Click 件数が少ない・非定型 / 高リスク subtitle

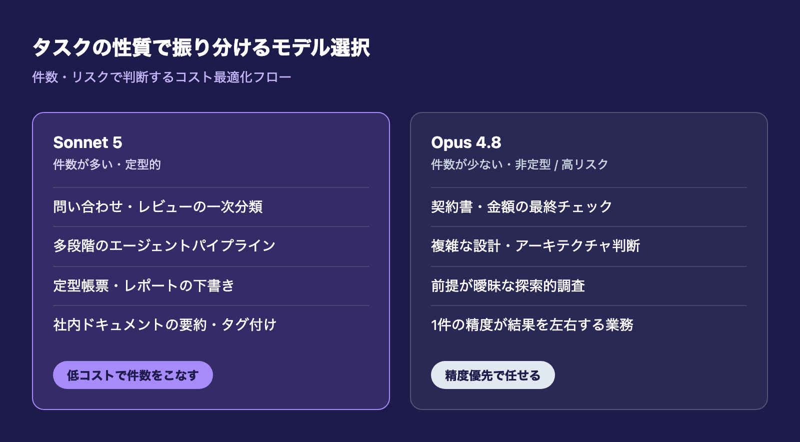tap(519, 164)
